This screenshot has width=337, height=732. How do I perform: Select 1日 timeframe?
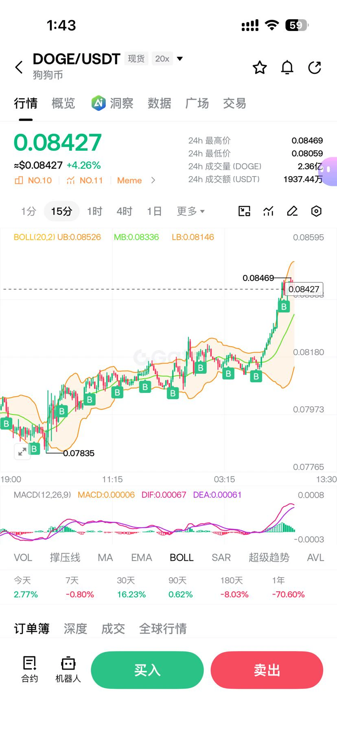tap(154, 211)
